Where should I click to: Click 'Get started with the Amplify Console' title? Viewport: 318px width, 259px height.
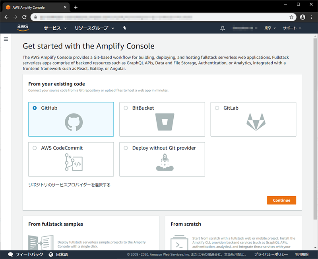pos(88,46)
